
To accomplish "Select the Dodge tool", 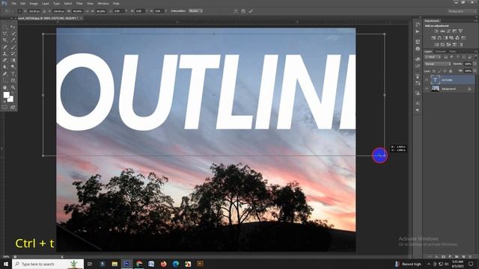I will [x=13, y=67].
